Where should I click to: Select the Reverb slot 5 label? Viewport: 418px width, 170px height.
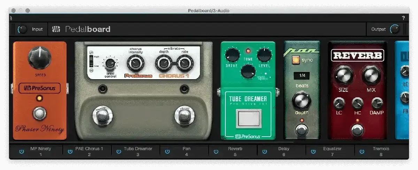pos(235,151)
